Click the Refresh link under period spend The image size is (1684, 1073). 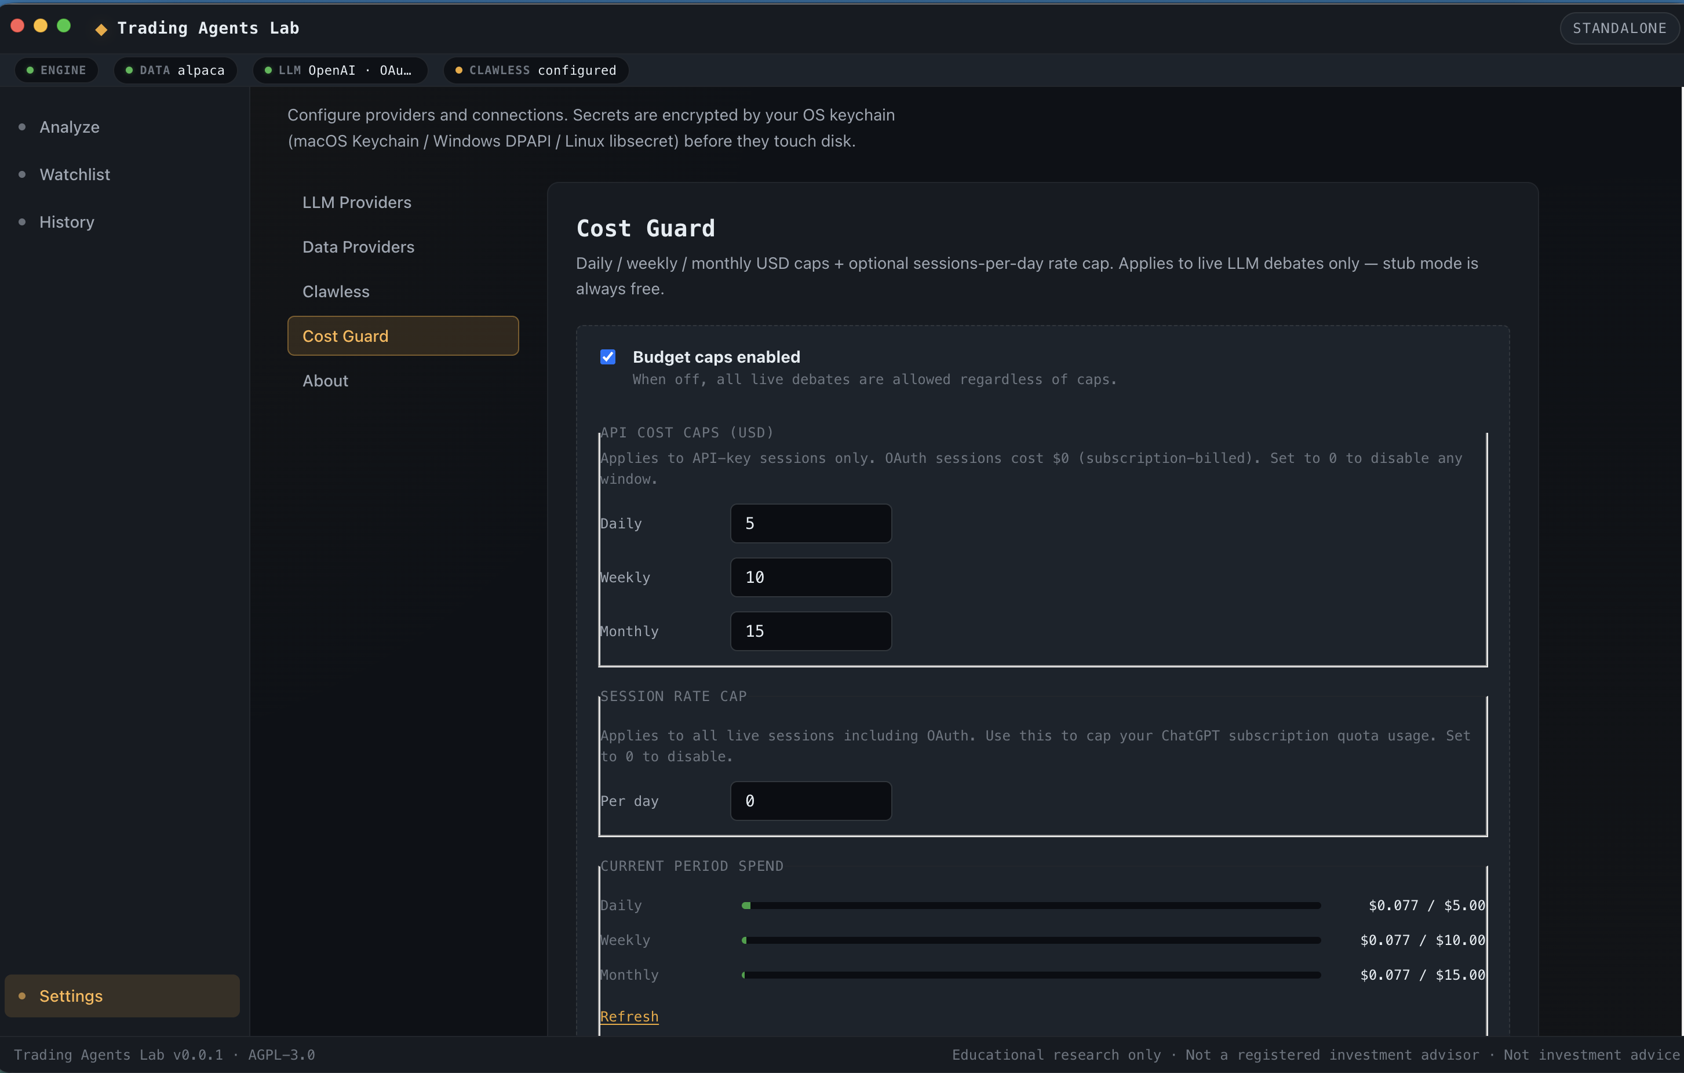coord(629,1016)
